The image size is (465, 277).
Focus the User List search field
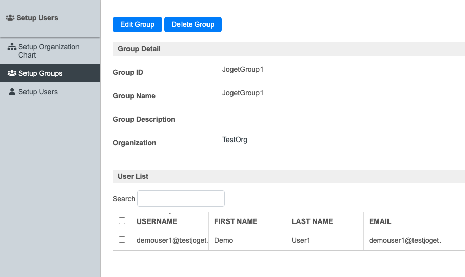click(x=180, y=199)
